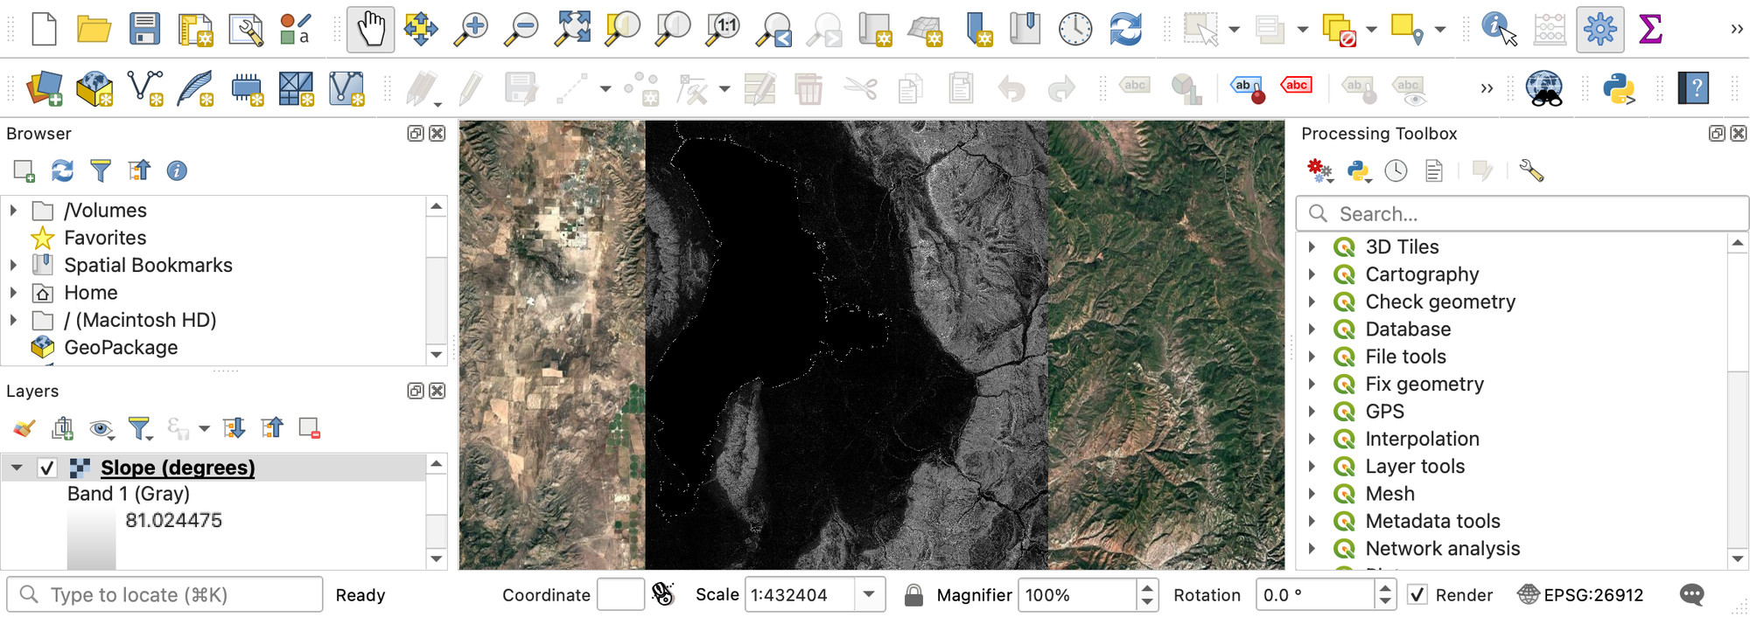Open Select Features dropdown arrow
The height and width of the screenshot is (617, 1750).
(x=1235, y=29)
